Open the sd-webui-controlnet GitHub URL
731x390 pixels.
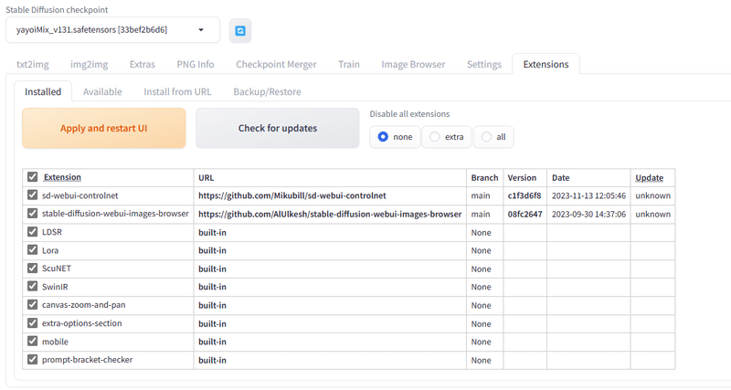tap(292, 195)
